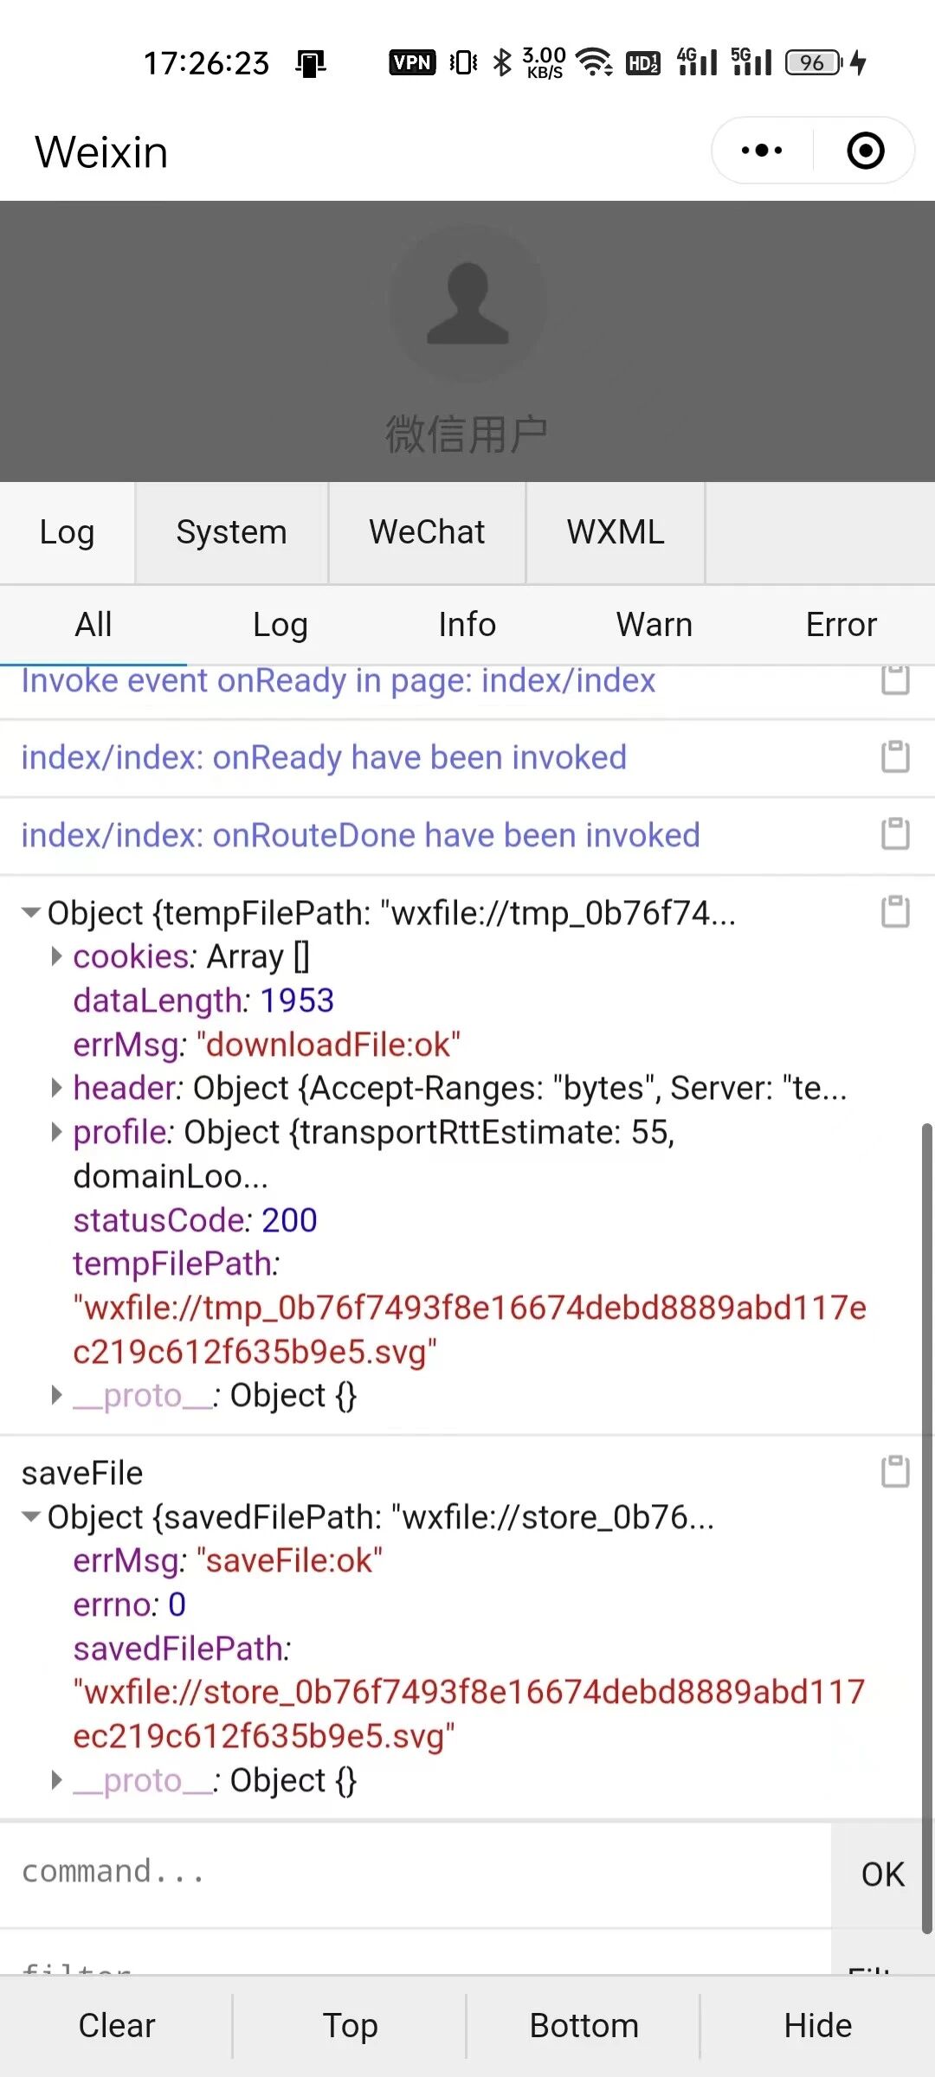
Task: Click the log panel vertical scrollbar
Action: pyautogui.click(x=926, y=1527)
